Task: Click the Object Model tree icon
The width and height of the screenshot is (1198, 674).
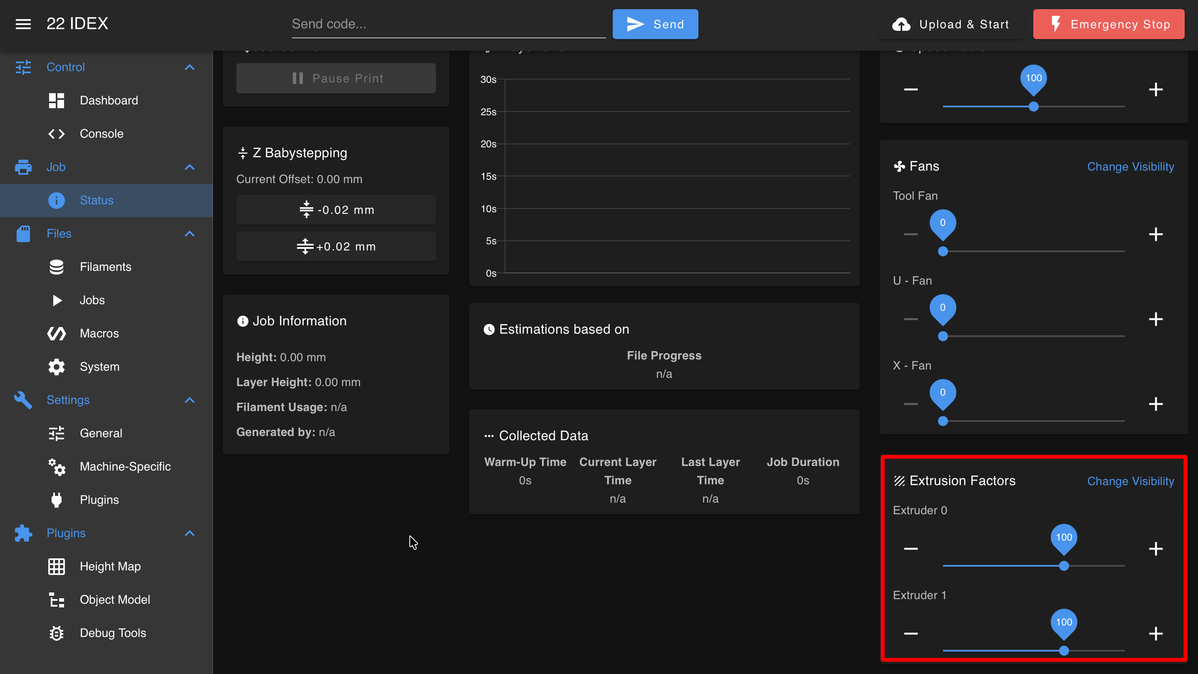Action: click(x=56, y=600)
